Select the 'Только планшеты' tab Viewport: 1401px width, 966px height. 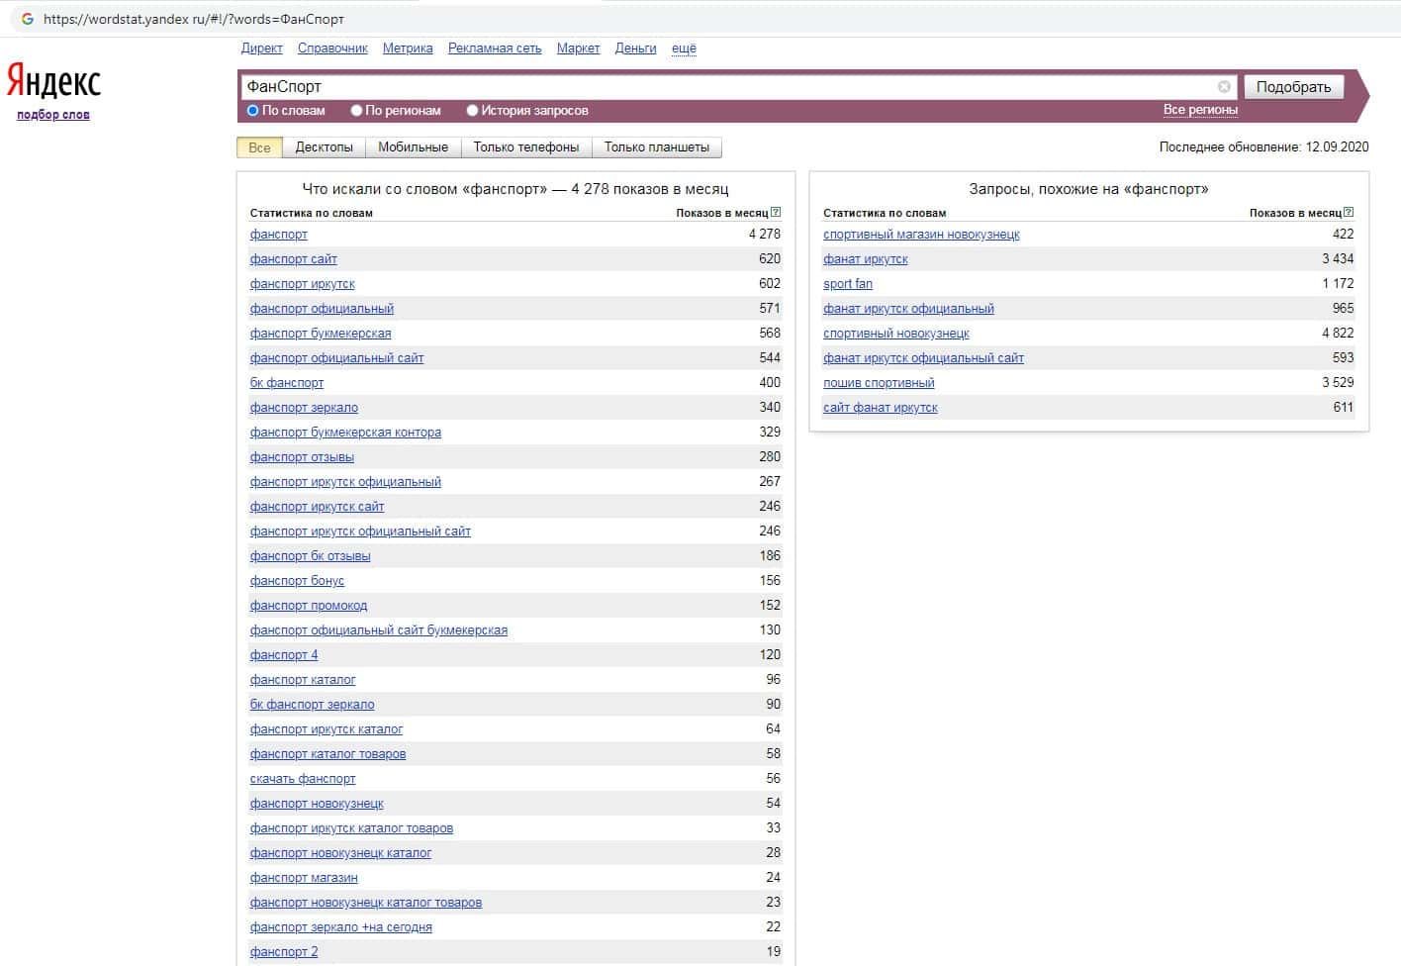tap(656, 147)
